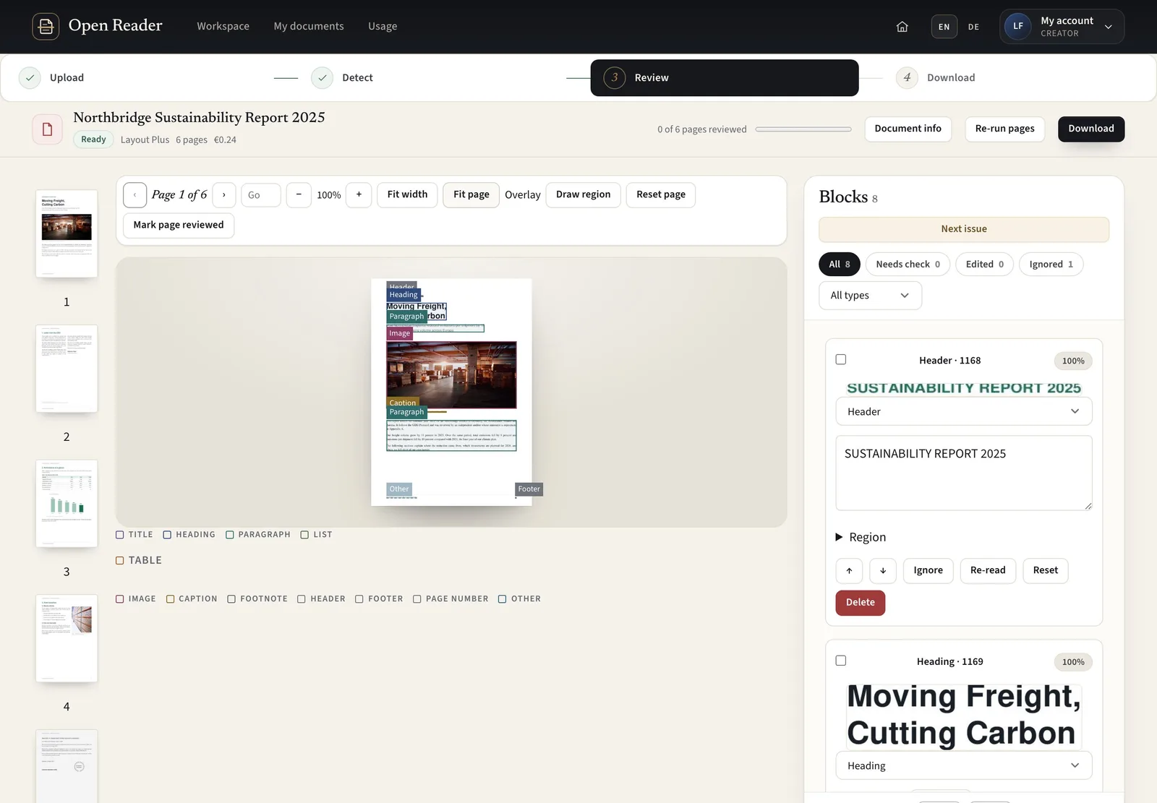Click the Re-run pages button
Screen dimensions: 1157x803
1004,129
